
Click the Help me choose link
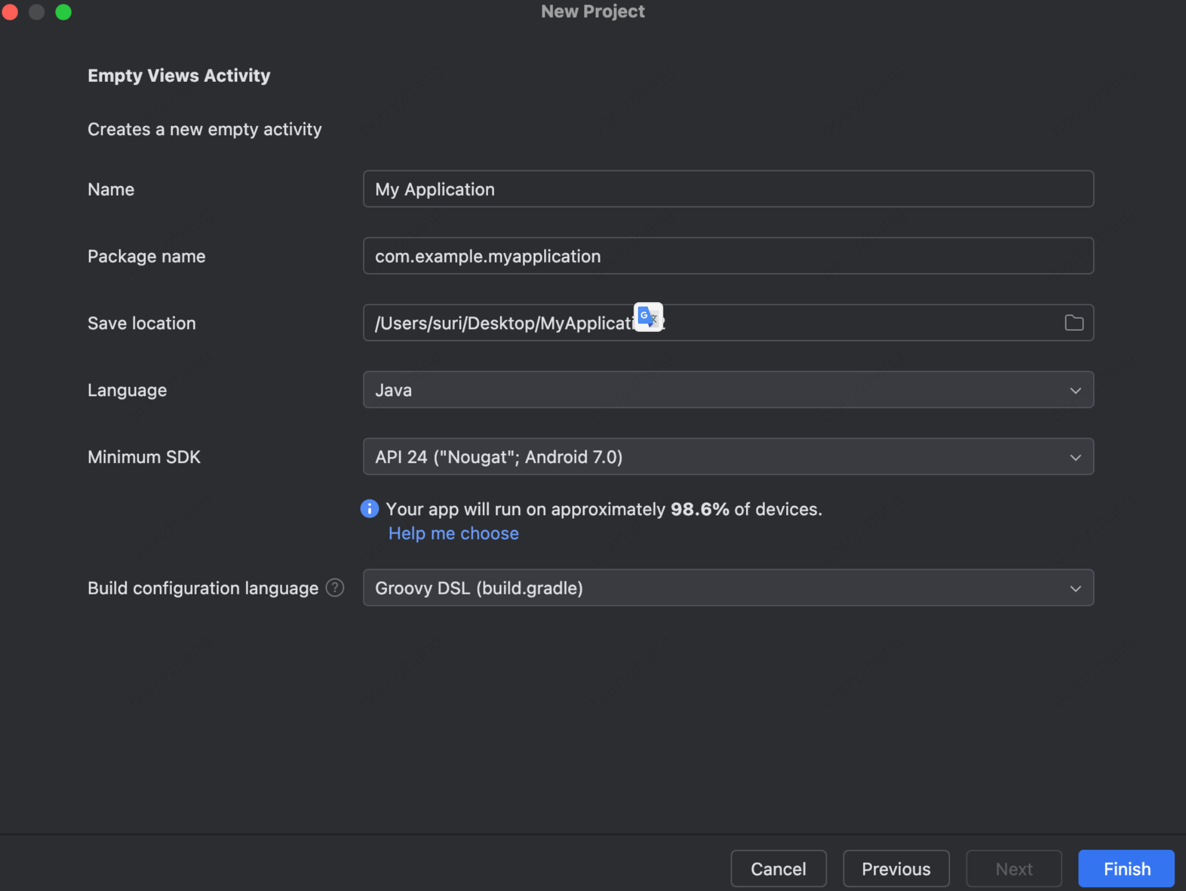(x=454, y=533)
